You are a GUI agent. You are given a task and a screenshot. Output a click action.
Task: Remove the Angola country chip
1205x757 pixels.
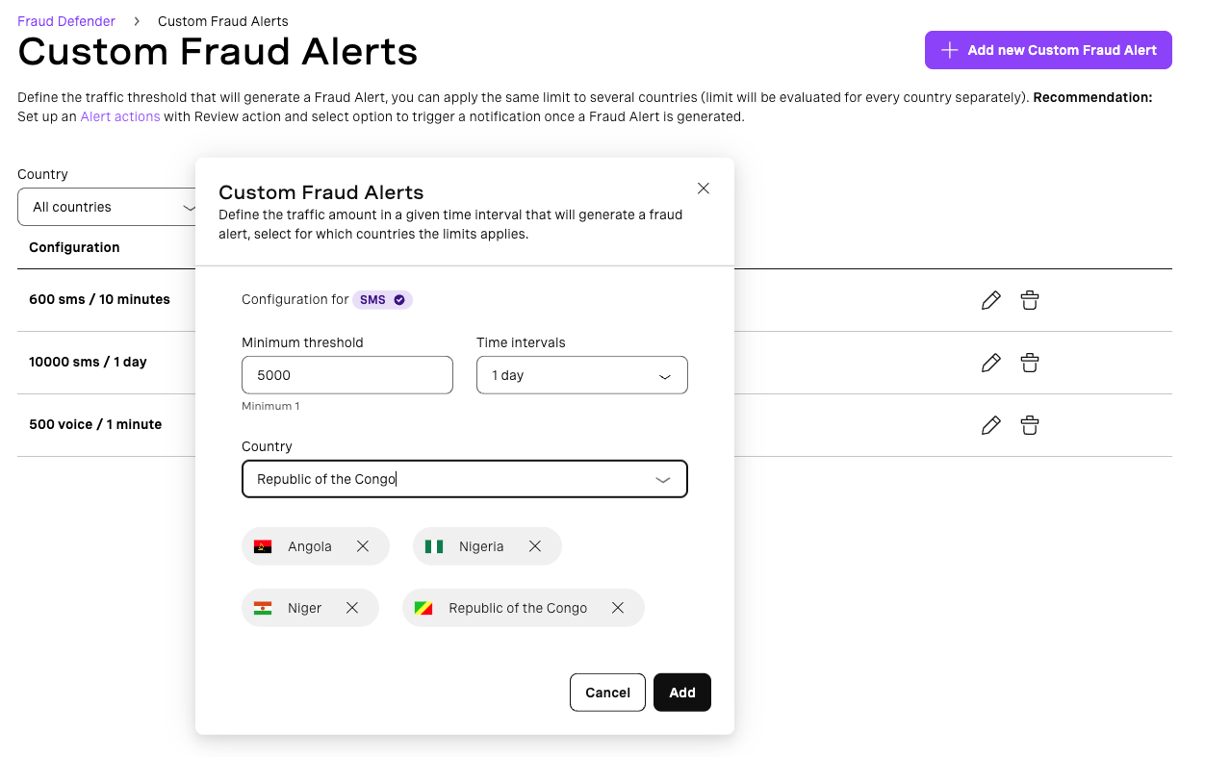[363, 545]
